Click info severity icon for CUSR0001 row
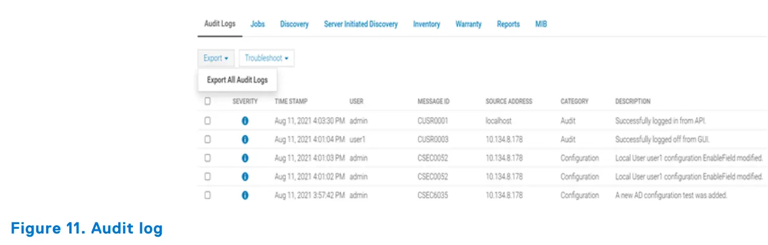The width and height of the screenshot is (768, 245). click(244, 121)
